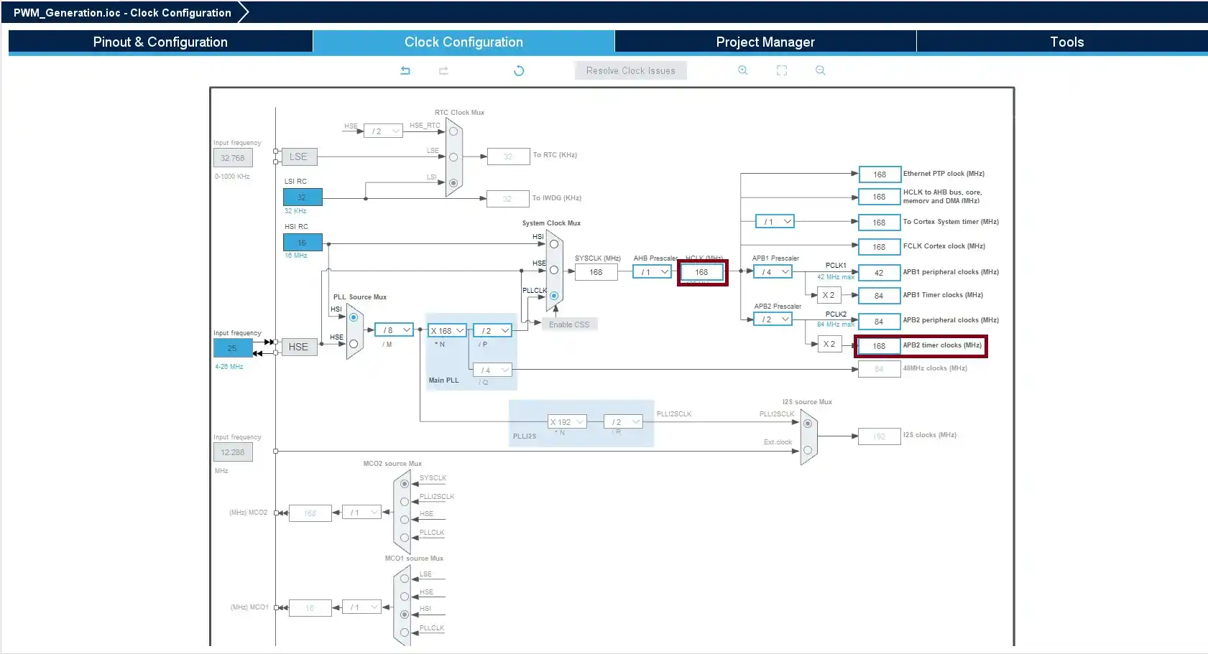This screenshot has width=1208, height=654.
Task: Select Ext.clock in I2S source Mux
Action: 808,450
